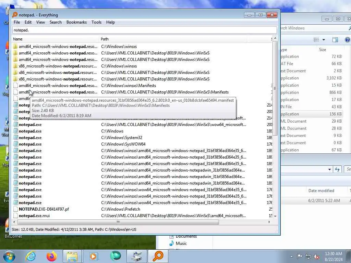Screen dimensions: 351x263
Task: Open the Windows Start button
Action: point(9,256)
